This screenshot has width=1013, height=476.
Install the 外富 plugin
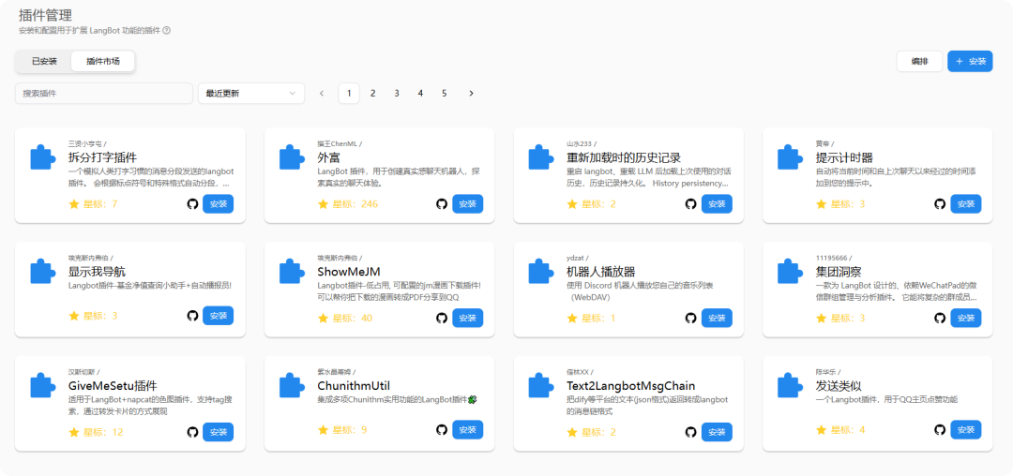[x=468, y=204]
